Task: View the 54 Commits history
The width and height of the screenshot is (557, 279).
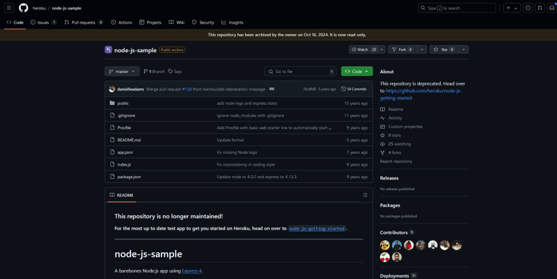Action: tap(354, 89)
